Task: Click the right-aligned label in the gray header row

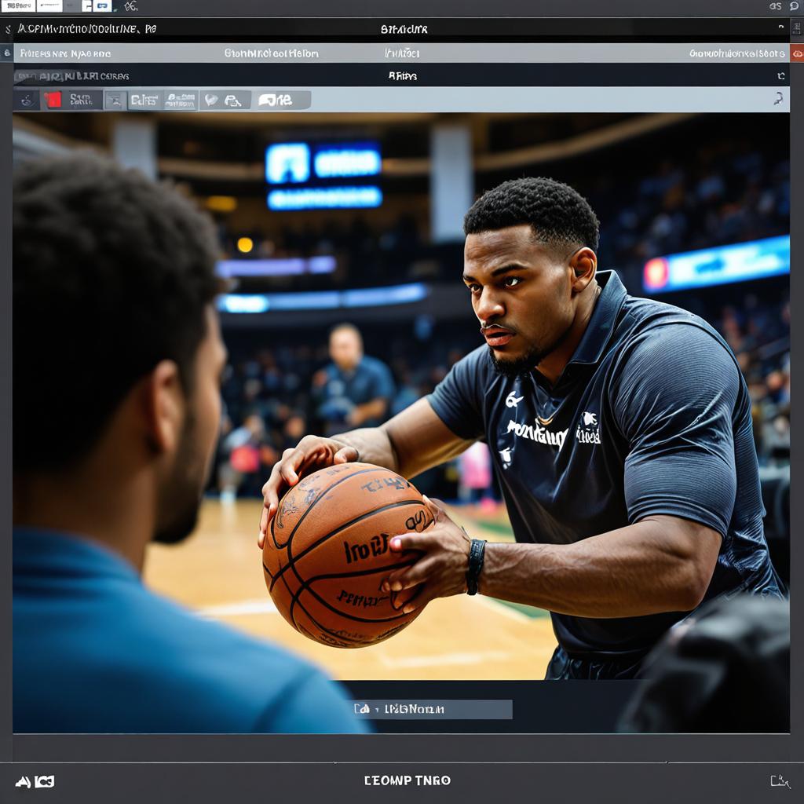Action: pyautogui.click(x=736, y=53)
